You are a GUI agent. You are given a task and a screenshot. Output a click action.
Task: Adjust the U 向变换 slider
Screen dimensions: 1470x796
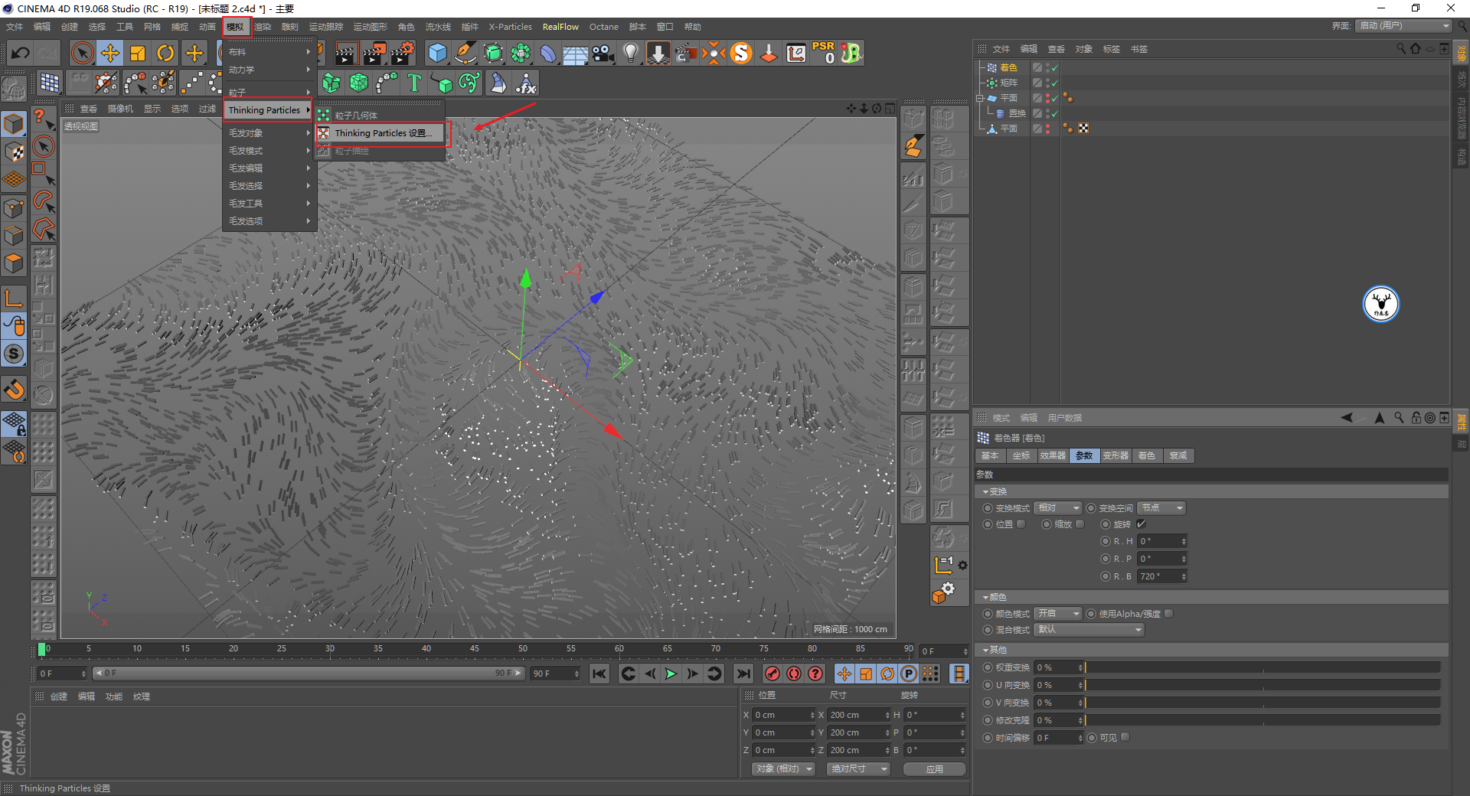click(1263, 685)
